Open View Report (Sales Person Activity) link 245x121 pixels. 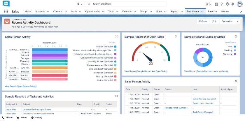pos(21,86)
